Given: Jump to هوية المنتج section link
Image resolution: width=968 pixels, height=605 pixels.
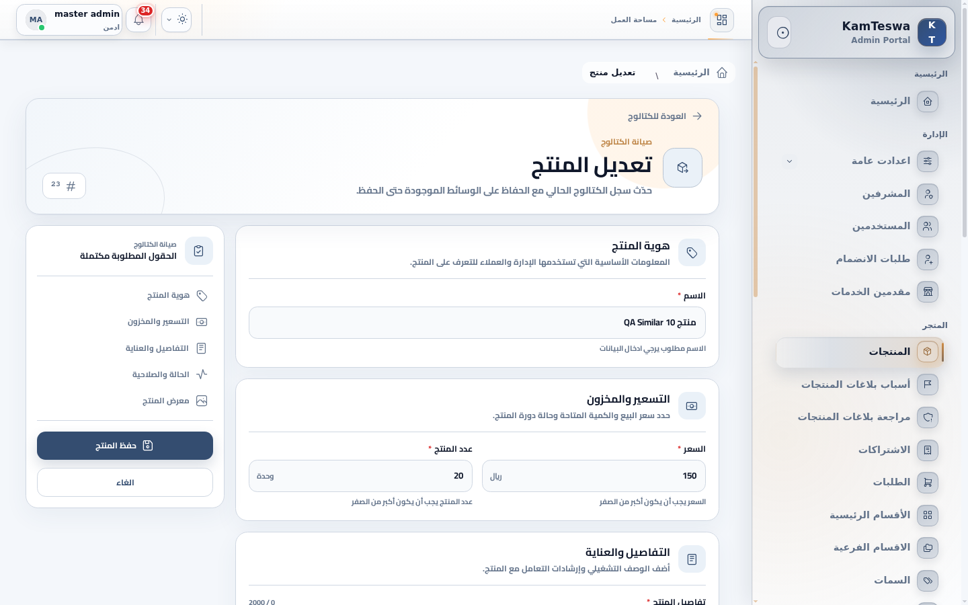Looking at the screenshot, I should coord(177,295).
